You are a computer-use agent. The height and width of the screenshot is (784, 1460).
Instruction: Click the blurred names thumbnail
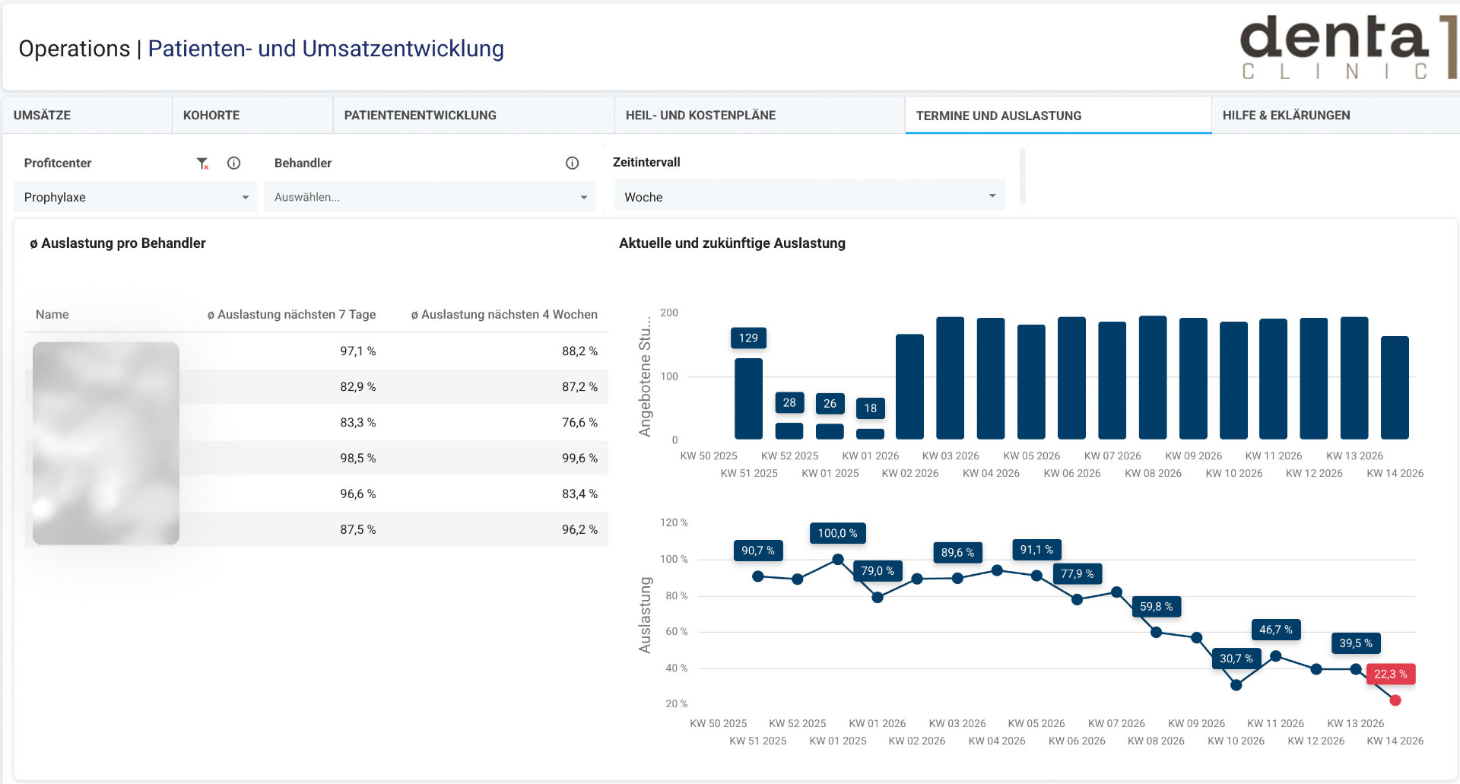pyautogui.click(x=106, y=443)
